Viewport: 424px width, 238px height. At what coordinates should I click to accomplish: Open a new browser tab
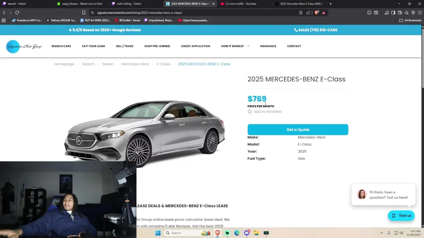pyautogui.click(x=331, y=4)
